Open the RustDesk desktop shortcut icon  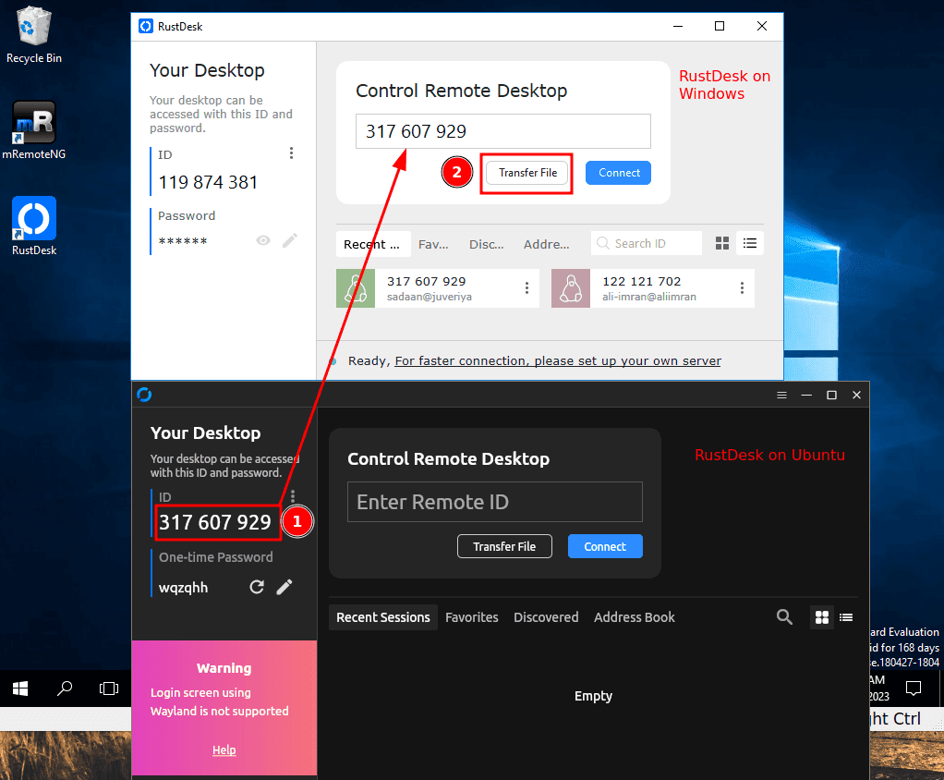point(34,220)
